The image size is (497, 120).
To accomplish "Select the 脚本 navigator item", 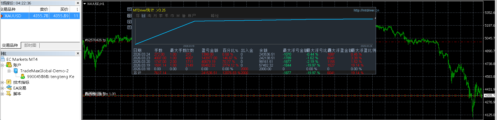I will click(17, 94).
